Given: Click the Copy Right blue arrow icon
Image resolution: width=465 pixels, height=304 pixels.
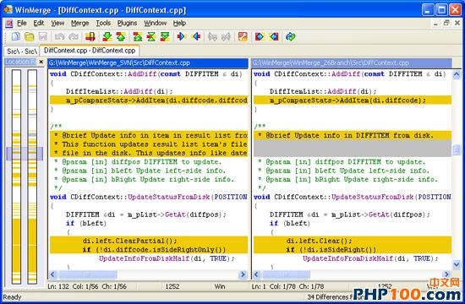Looking at the screenshot, I should point(181,37).
